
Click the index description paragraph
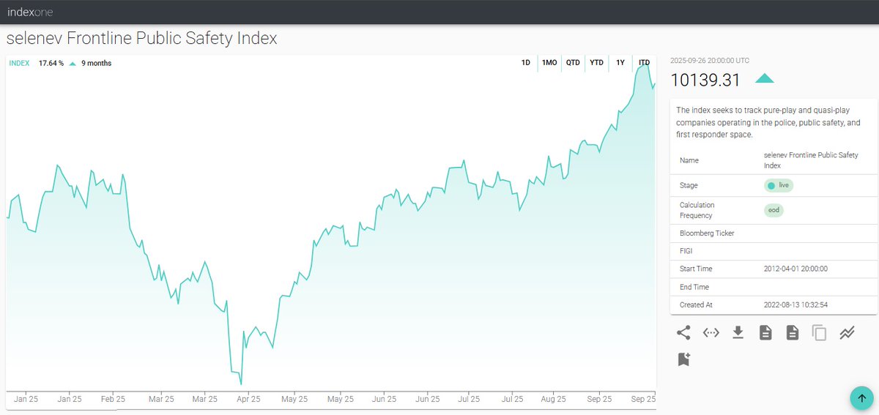pos(768,122)
